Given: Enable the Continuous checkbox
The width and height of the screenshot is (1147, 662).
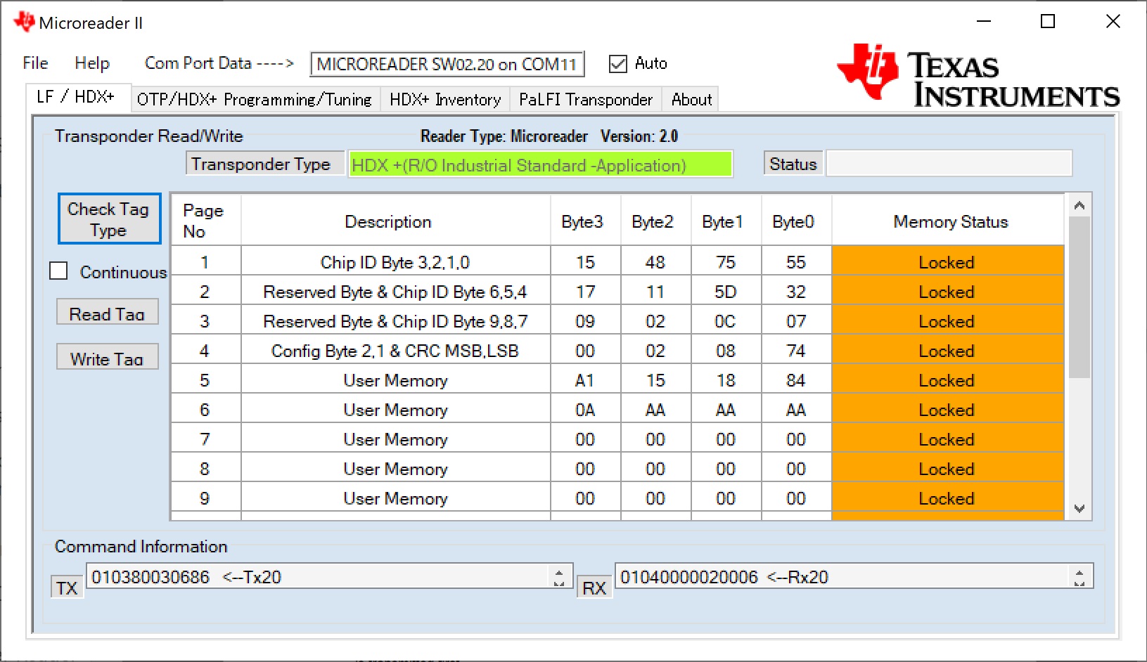Looking at the screenshot, I should coord(58,271).
